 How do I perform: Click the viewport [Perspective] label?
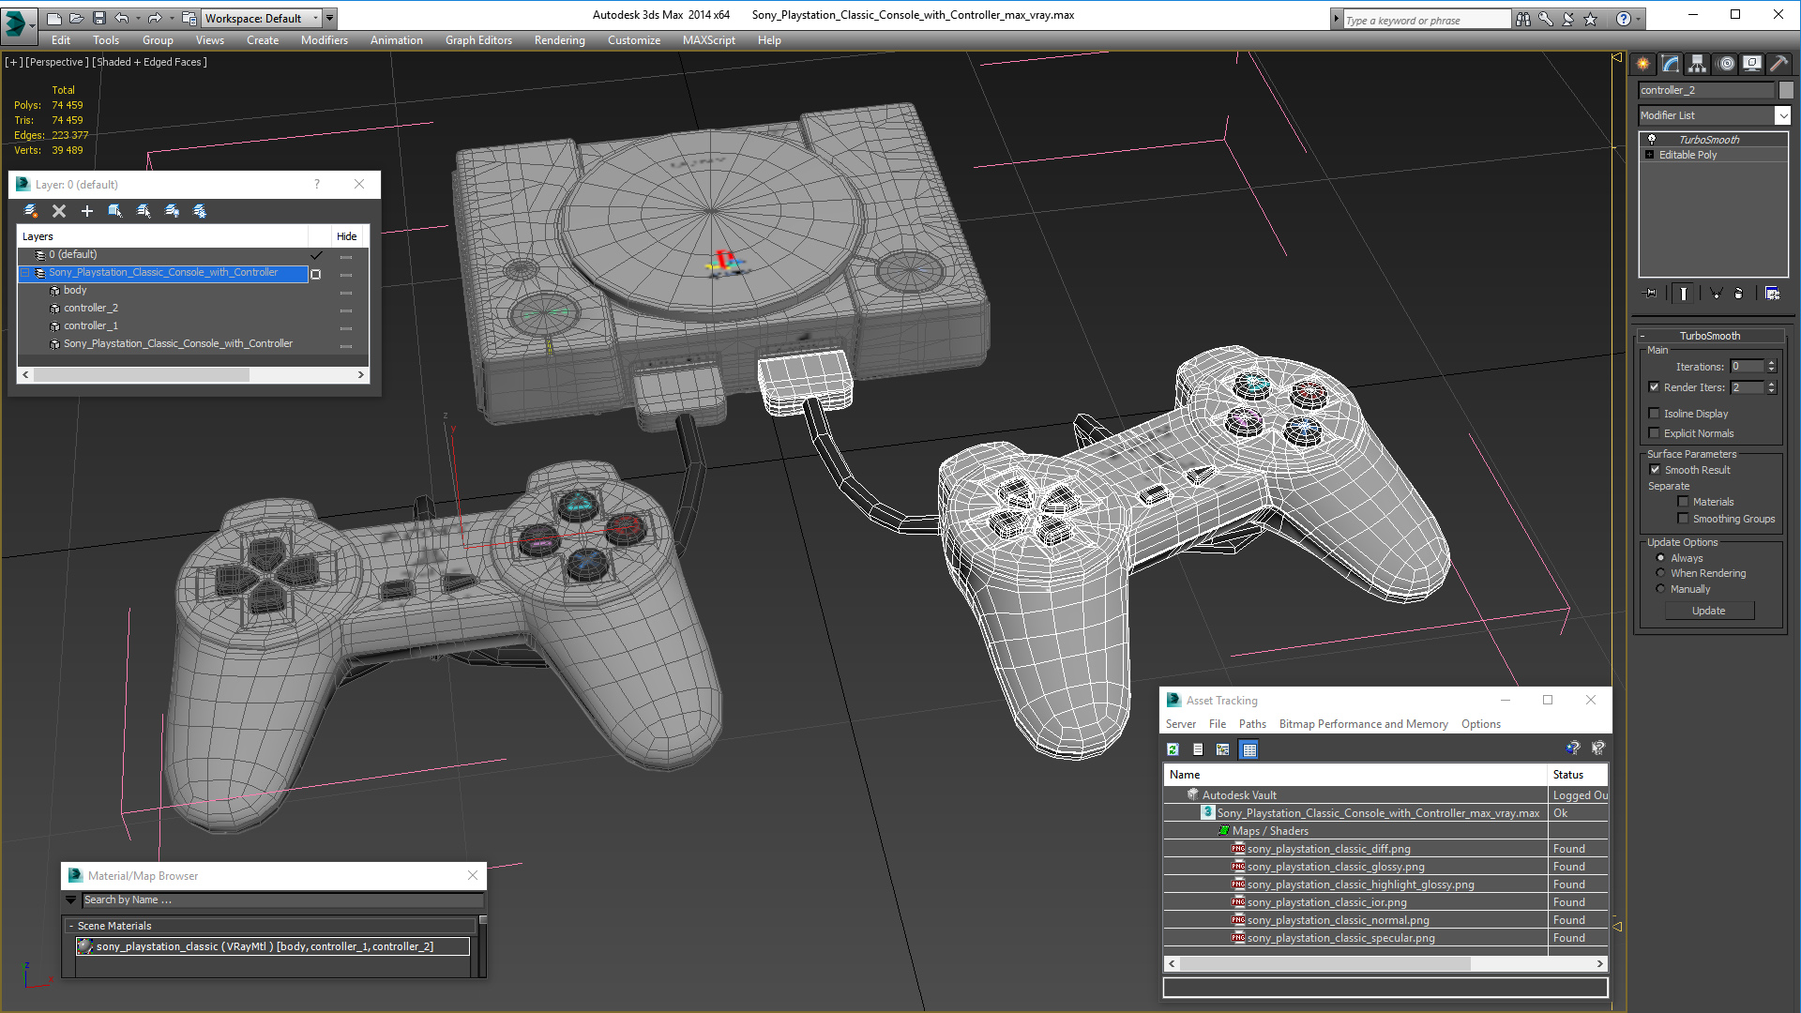[x=57, y=62]
